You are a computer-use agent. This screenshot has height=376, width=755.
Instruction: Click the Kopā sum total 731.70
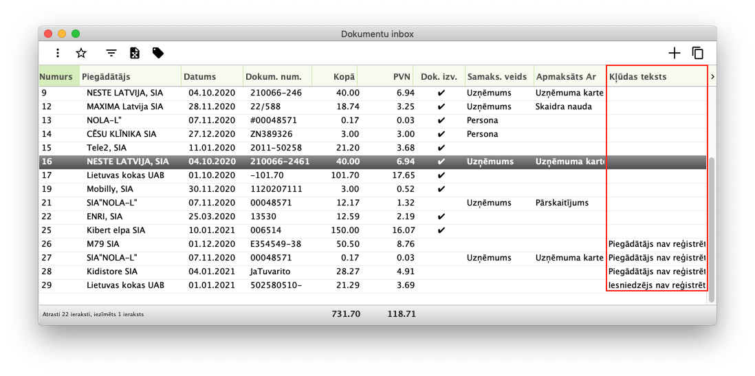pos(346,314)
